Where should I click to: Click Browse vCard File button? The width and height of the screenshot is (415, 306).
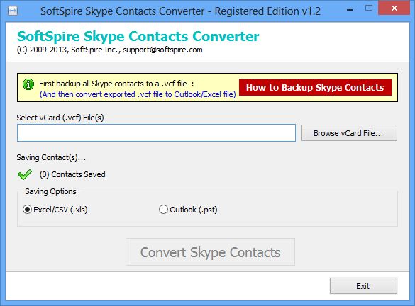point(349,133)
